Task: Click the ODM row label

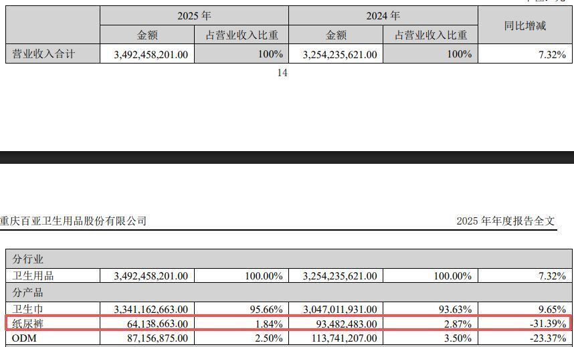Action: tap(24, 340)
